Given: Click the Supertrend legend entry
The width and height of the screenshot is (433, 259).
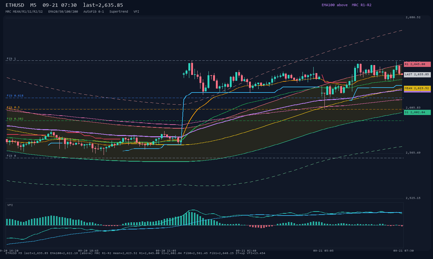Looking at the screenshot, I should tap(119, 11).
